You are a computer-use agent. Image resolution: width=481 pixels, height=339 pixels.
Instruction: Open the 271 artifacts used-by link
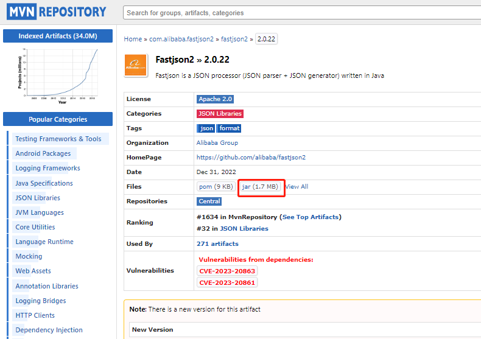pos(217,243)
